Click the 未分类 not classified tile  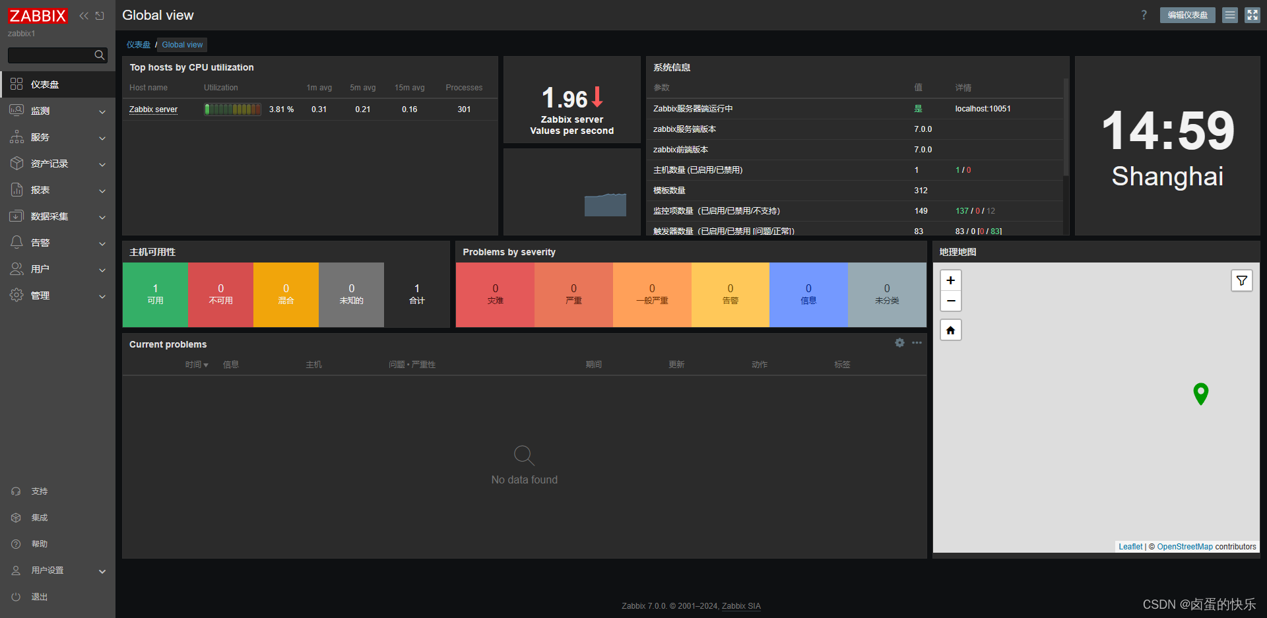887,295
